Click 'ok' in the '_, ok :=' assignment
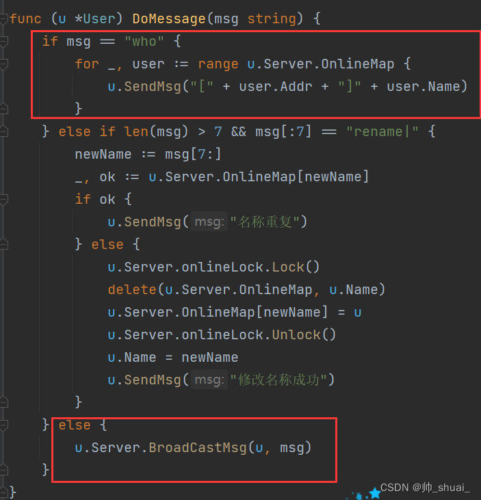 pyautogui.click(x=107, y=177)
